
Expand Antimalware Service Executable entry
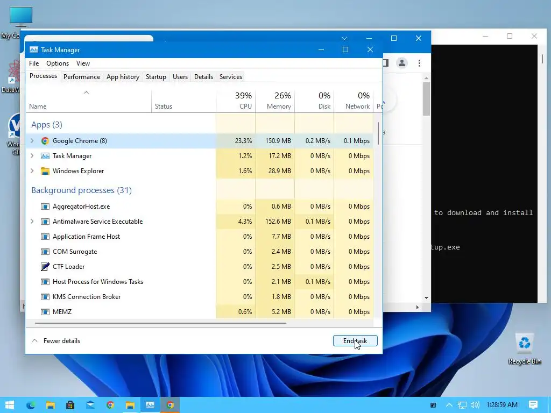[x=32, y=222]
